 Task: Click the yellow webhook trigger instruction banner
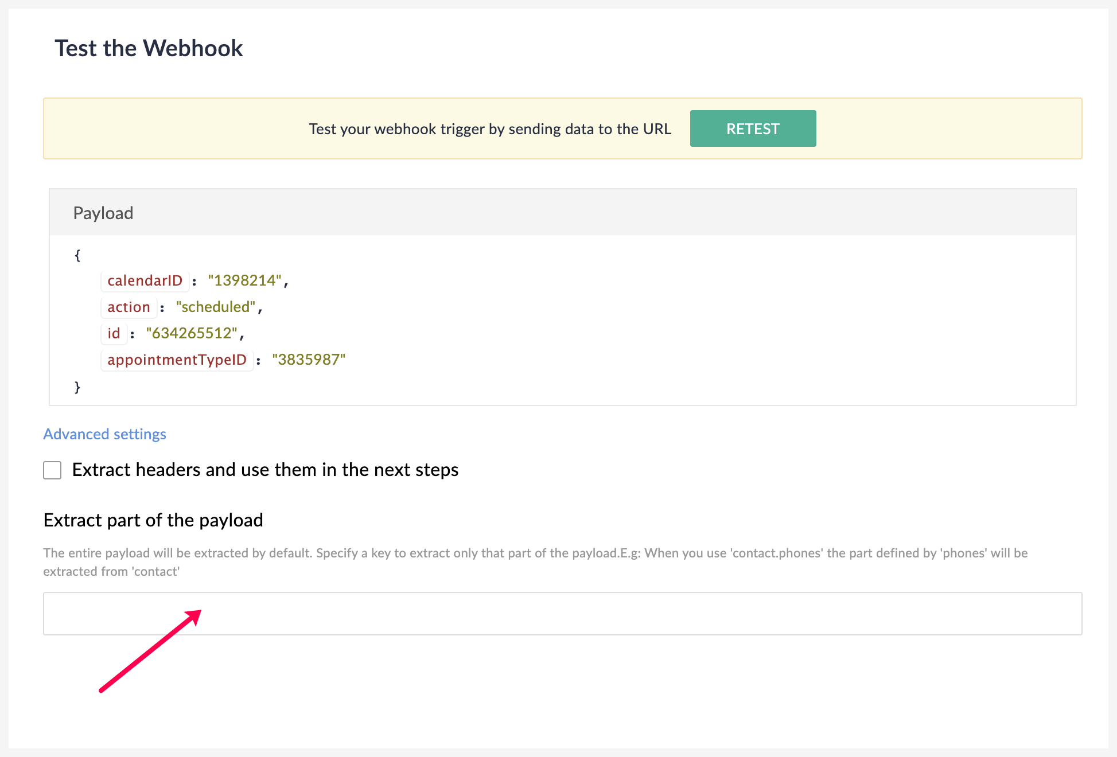[x=490, y=128]
